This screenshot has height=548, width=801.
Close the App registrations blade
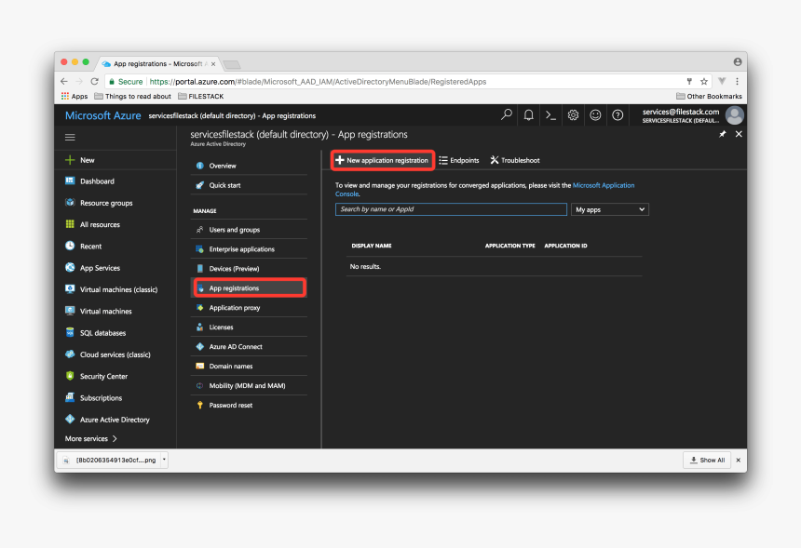click(739, 134)
